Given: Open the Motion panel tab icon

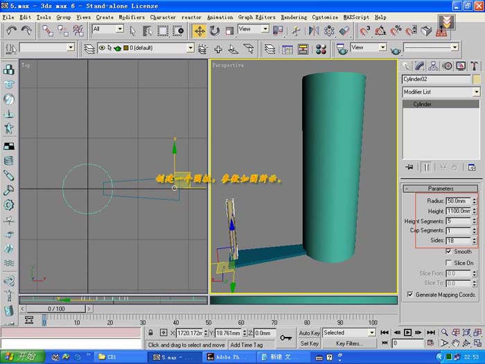Looking at the screenshot, I should pyautogui.click(x=448, y=66).
